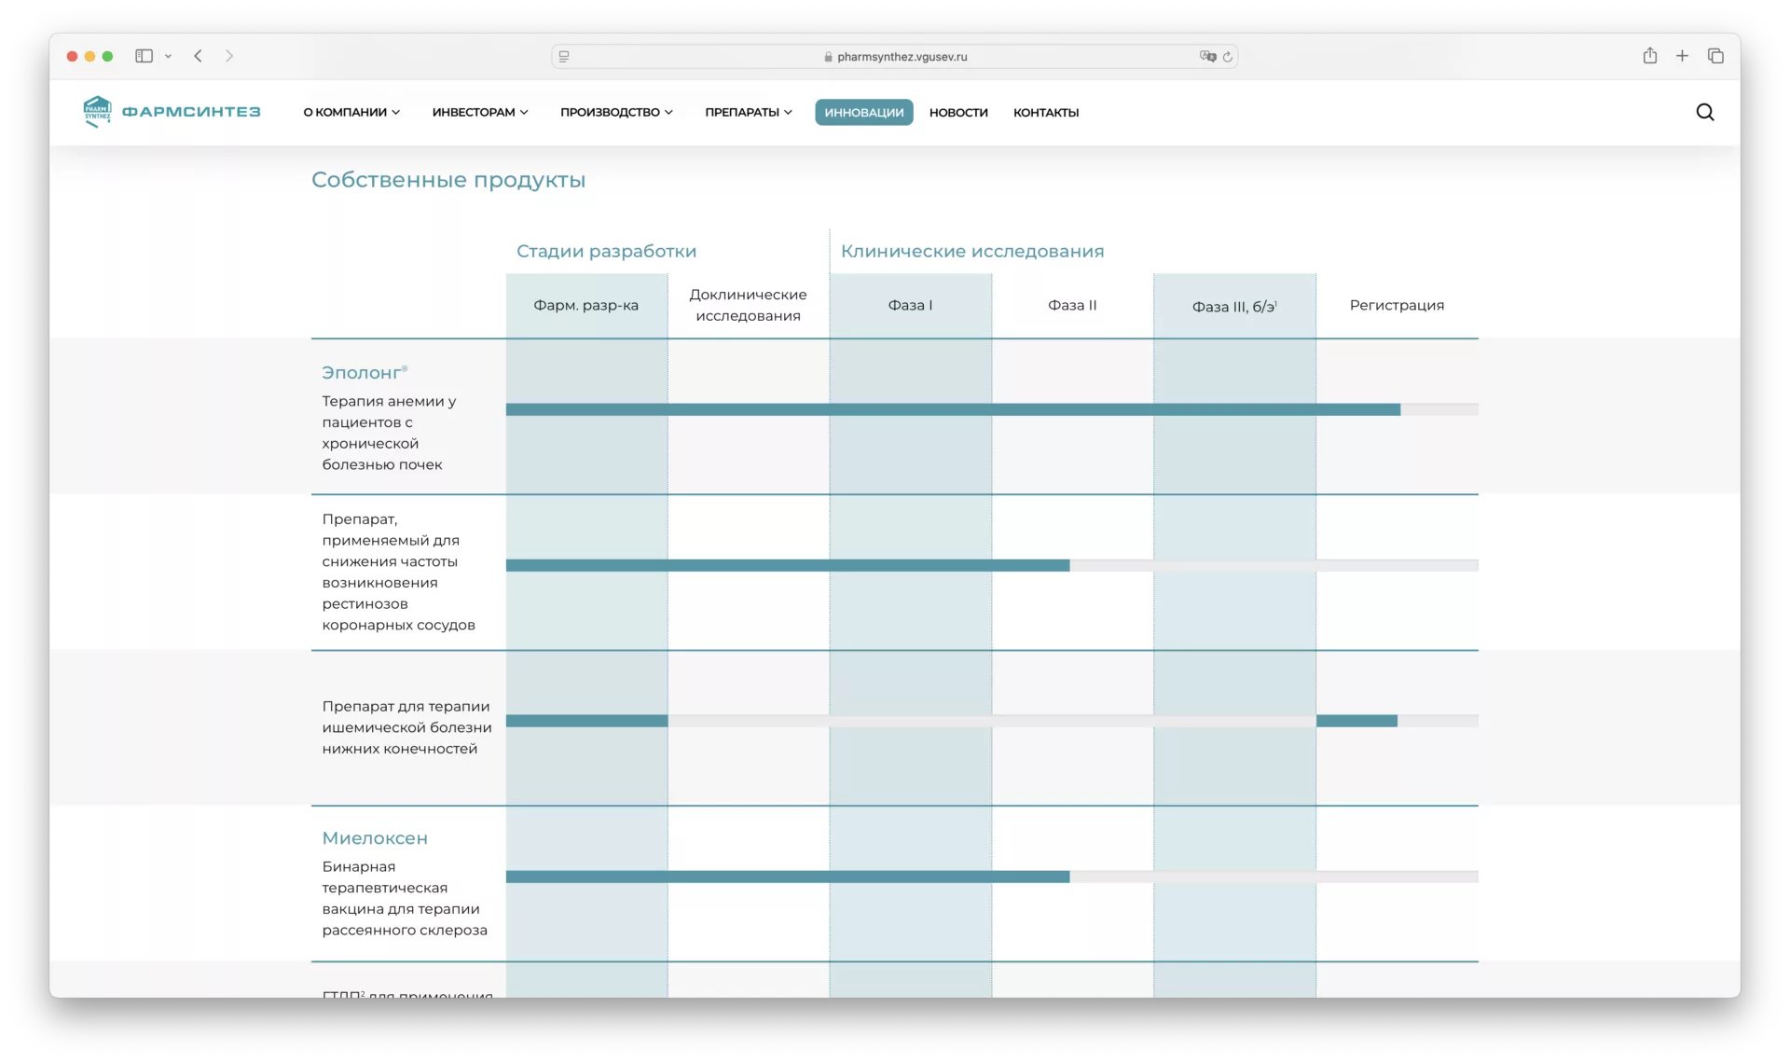Open a new tab with plus icon
Screen dimensions: 1790x1063
1682,56
